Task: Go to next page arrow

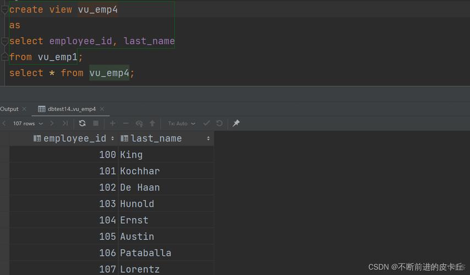Action: (x=52, y=123)
